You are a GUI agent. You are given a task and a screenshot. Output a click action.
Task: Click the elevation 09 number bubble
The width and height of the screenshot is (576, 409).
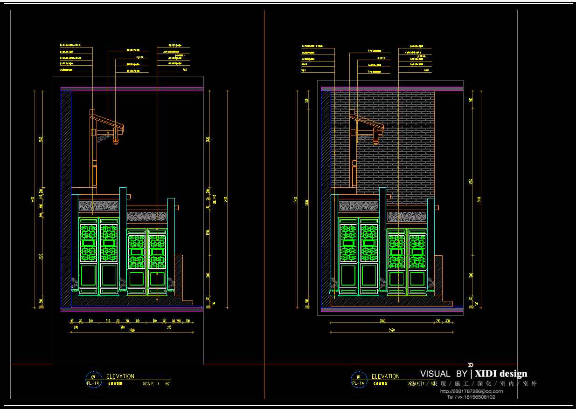(93, 376)
